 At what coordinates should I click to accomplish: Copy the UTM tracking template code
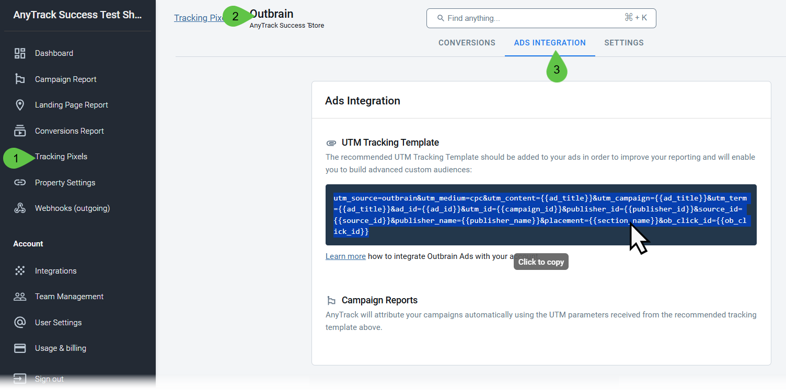[541, 215]
